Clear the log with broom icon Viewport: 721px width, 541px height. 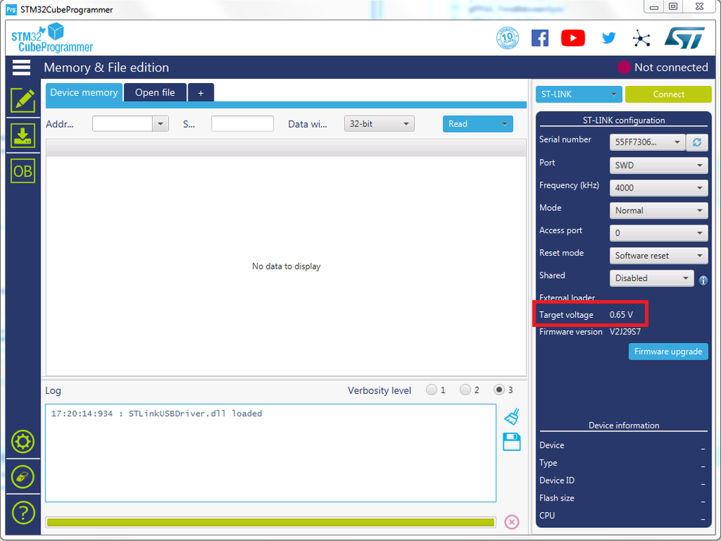[x=512, y=416]
